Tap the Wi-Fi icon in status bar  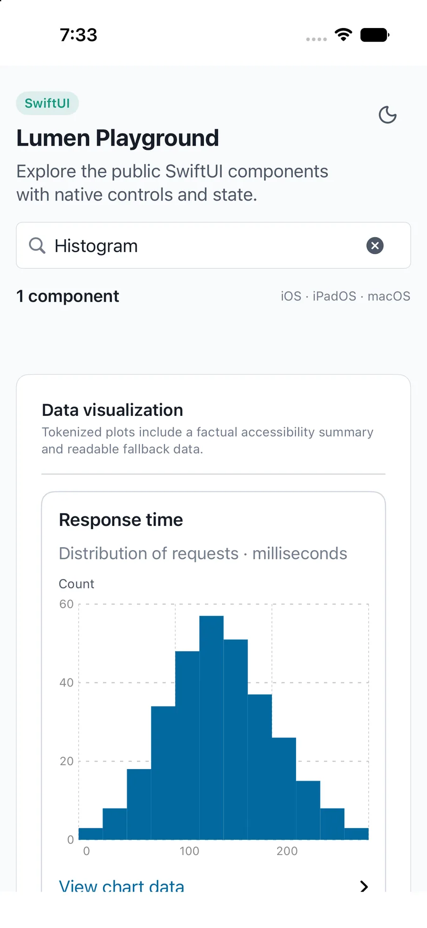coord(343,34)
